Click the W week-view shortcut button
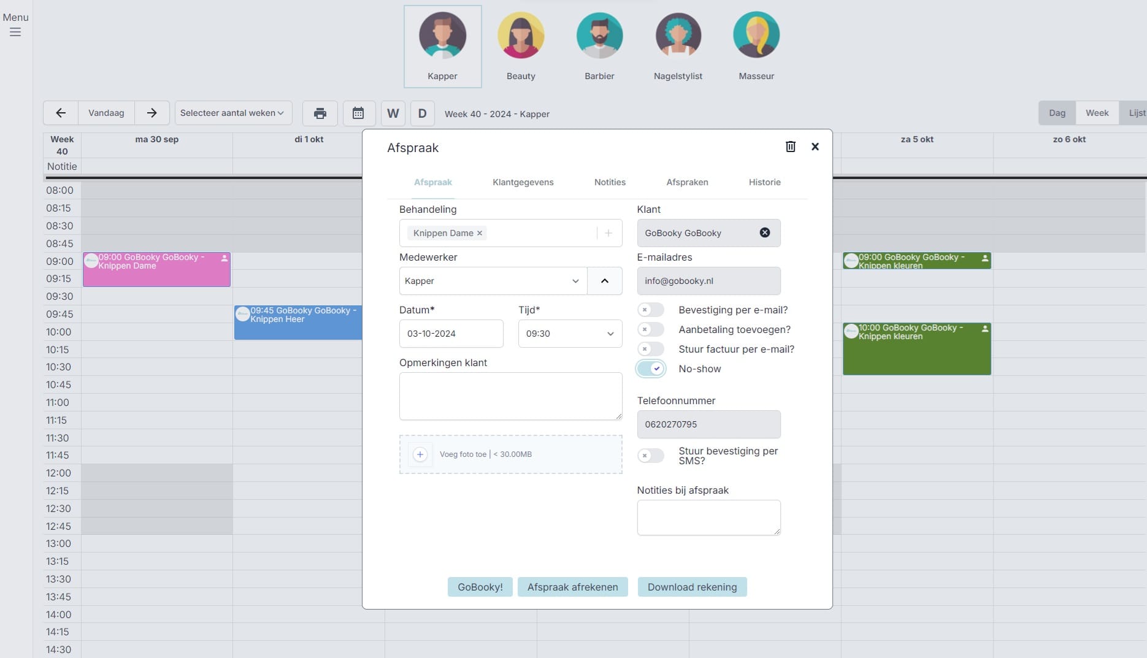The width and height of the screenshot is (1147, 658). pyautogui.click(x=393, y=113)
